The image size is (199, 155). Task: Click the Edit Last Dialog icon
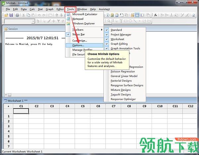coord(50,15)
